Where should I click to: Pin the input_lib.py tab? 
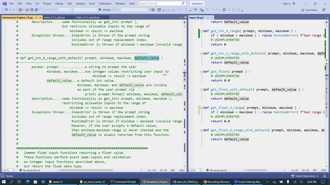[208, 17]
